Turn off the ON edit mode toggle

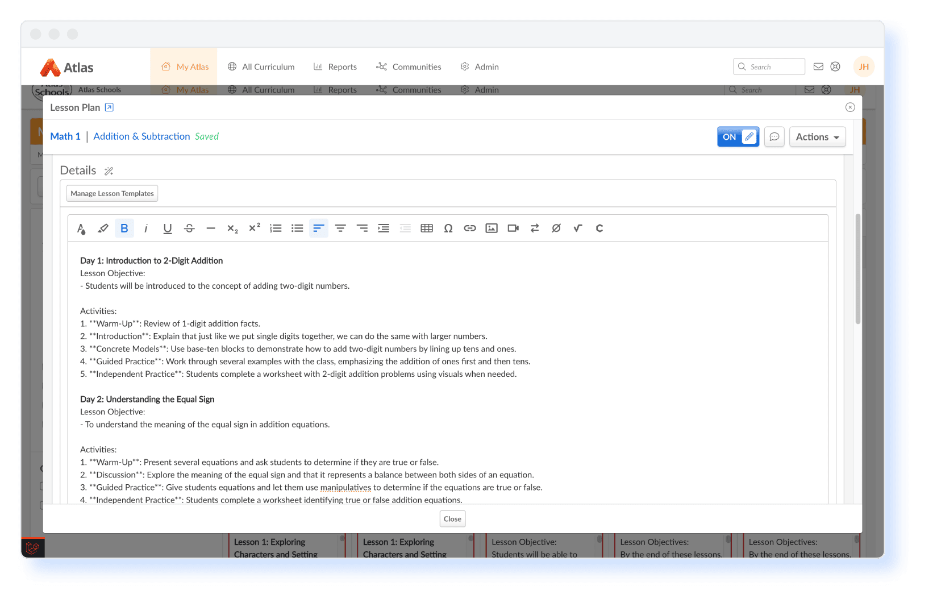738,137
